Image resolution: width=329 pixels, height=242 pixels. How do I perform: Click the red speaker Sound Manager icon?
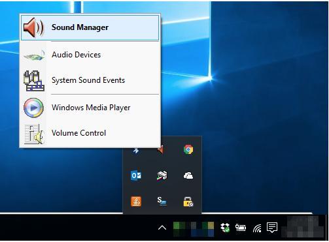(x=33, y=27)
